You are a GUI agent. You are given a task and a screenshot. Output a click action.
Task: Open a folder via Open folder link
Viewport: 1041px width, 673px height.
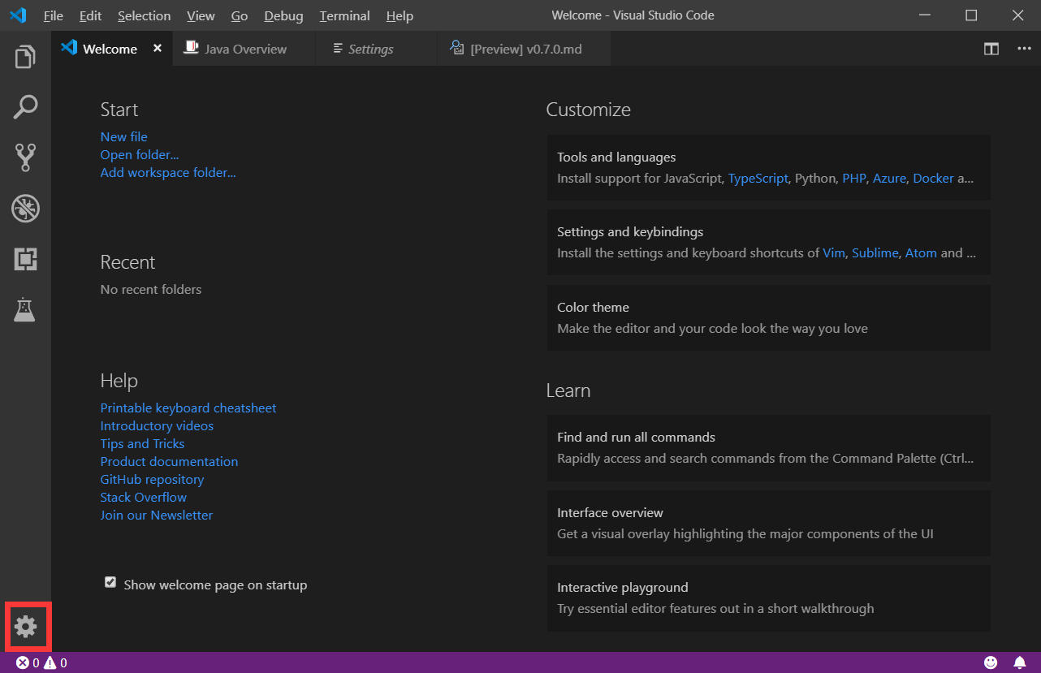click(139, 154)
